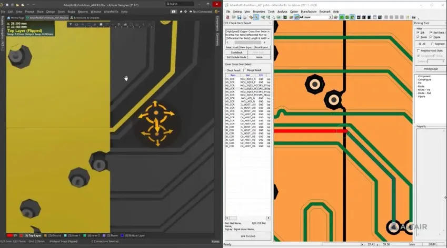
Task: Switch to the Extensions & Updates tab
Action: tap(85, 18)
